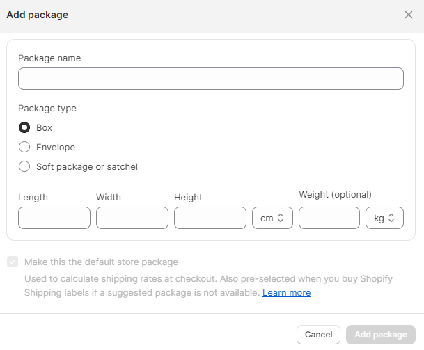
Task: Open the Learn more link
Action: pyautogui.click(x=286, y=293)
